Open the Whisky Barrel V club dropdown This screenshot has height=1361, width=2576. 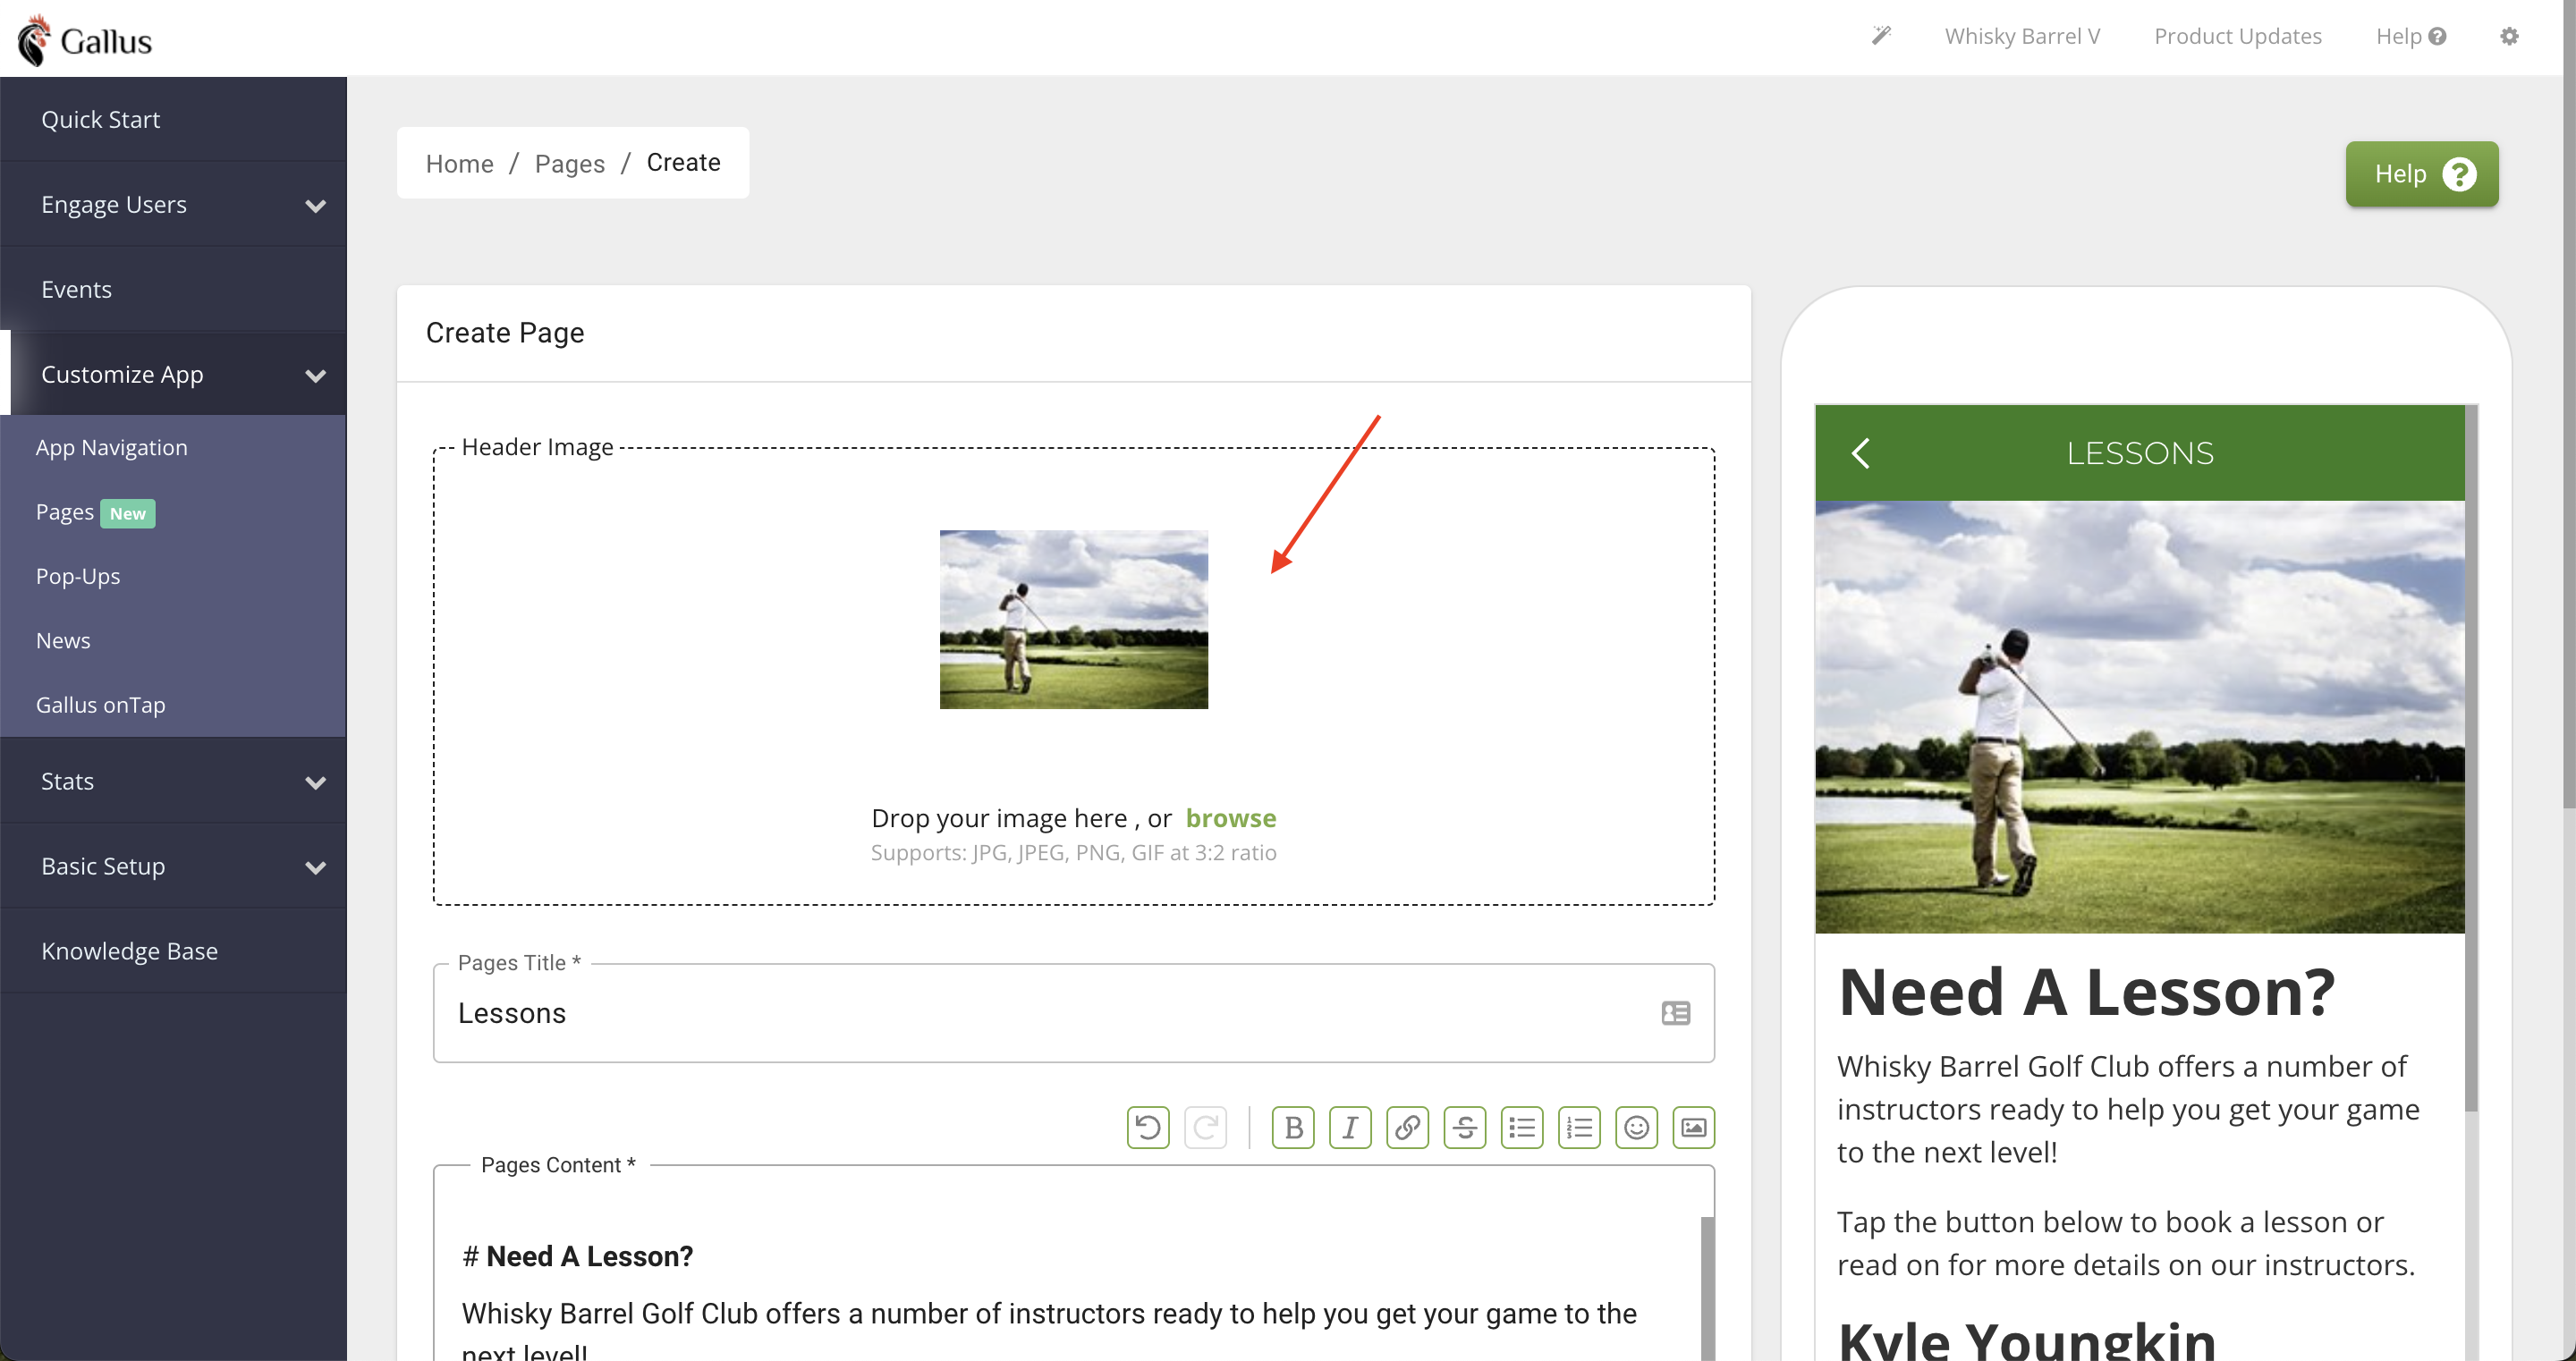coord(2022,36)
